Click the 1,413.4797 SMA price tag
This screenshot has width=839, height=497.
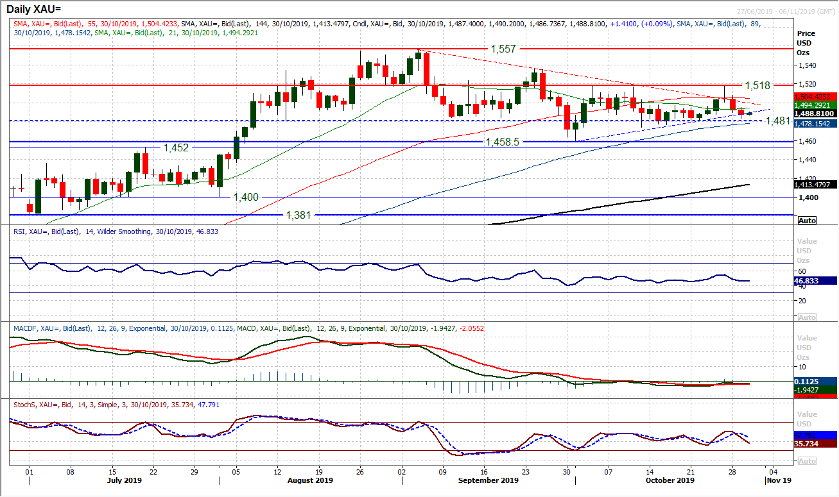(x=815, y=185)
